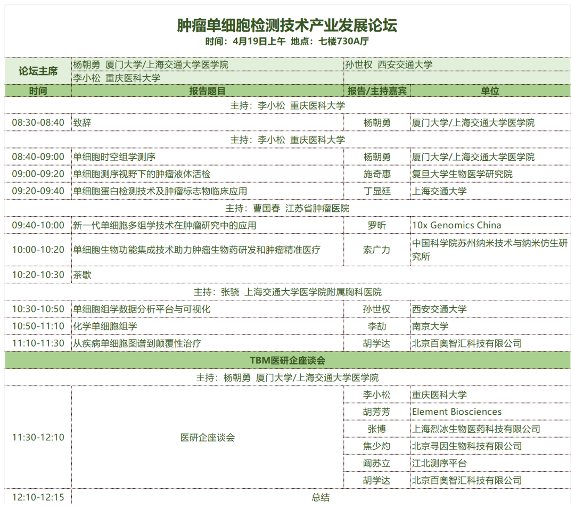Select time cell 08:40-09:00

38,157
